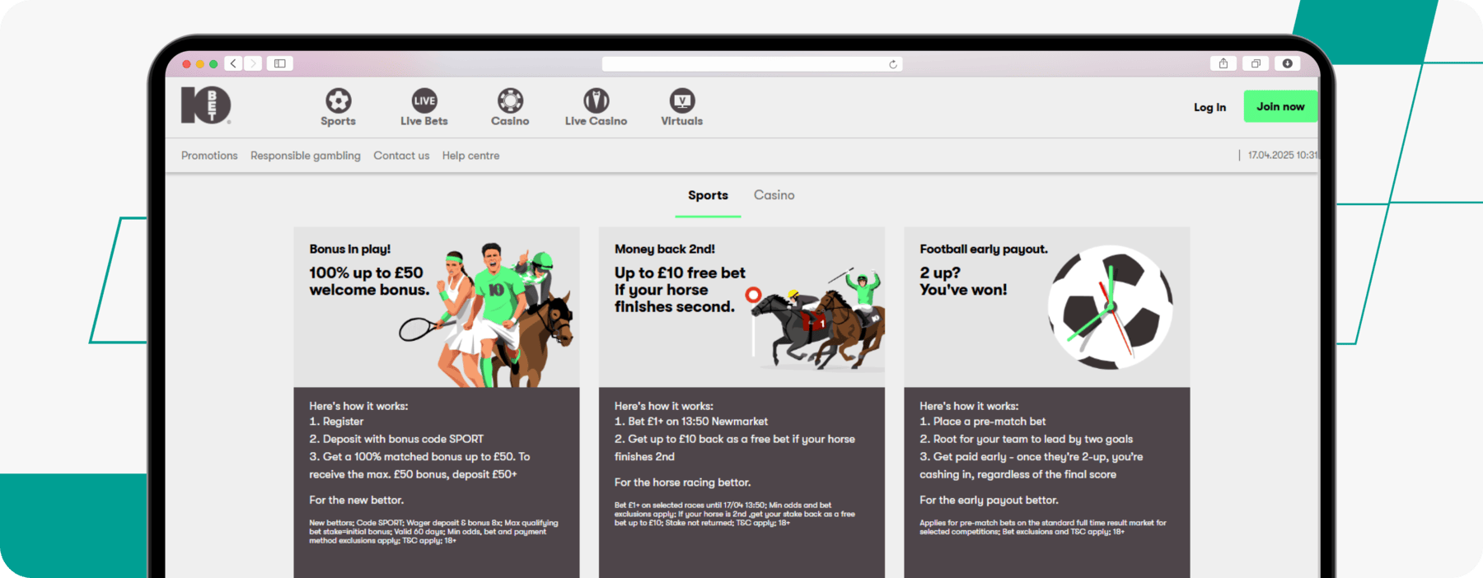
Task: Click the browser share icon
Action: 1223,63
